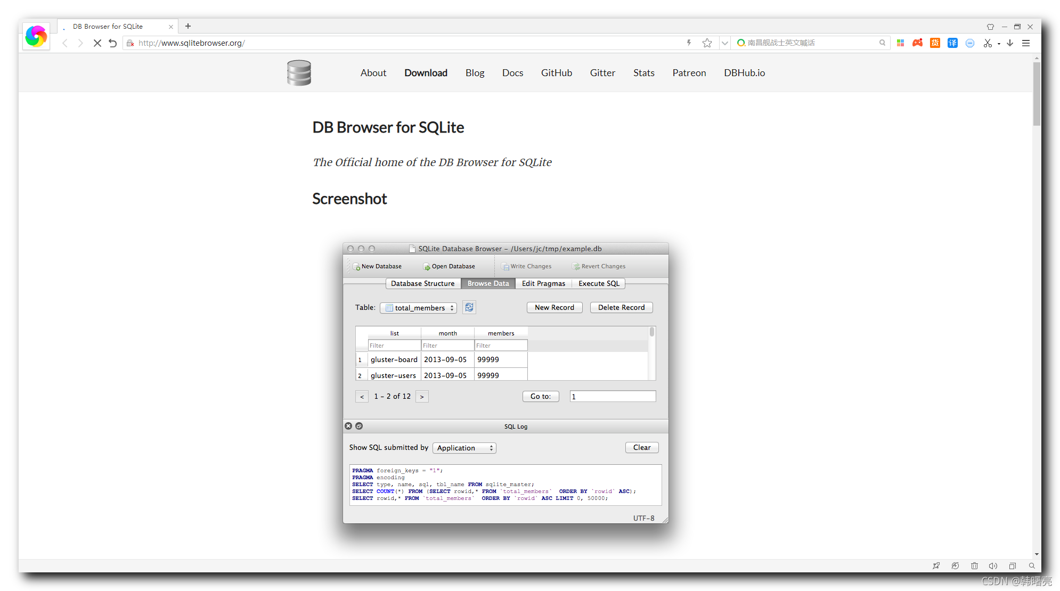Open the Patreon link in navigation

tap(689, 73)
